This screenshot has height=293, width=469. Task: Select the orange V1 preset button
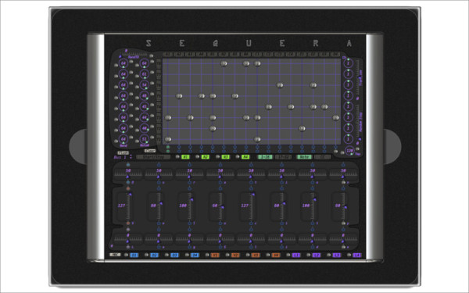coord(215,255)
